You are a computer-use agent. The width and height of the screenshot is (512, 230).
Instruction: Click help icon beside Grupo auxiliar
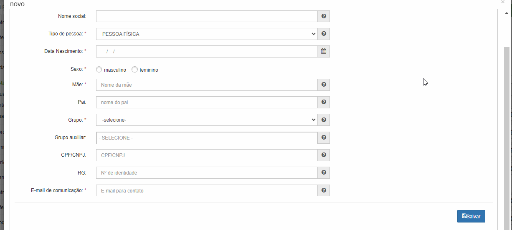pos(324,137)
